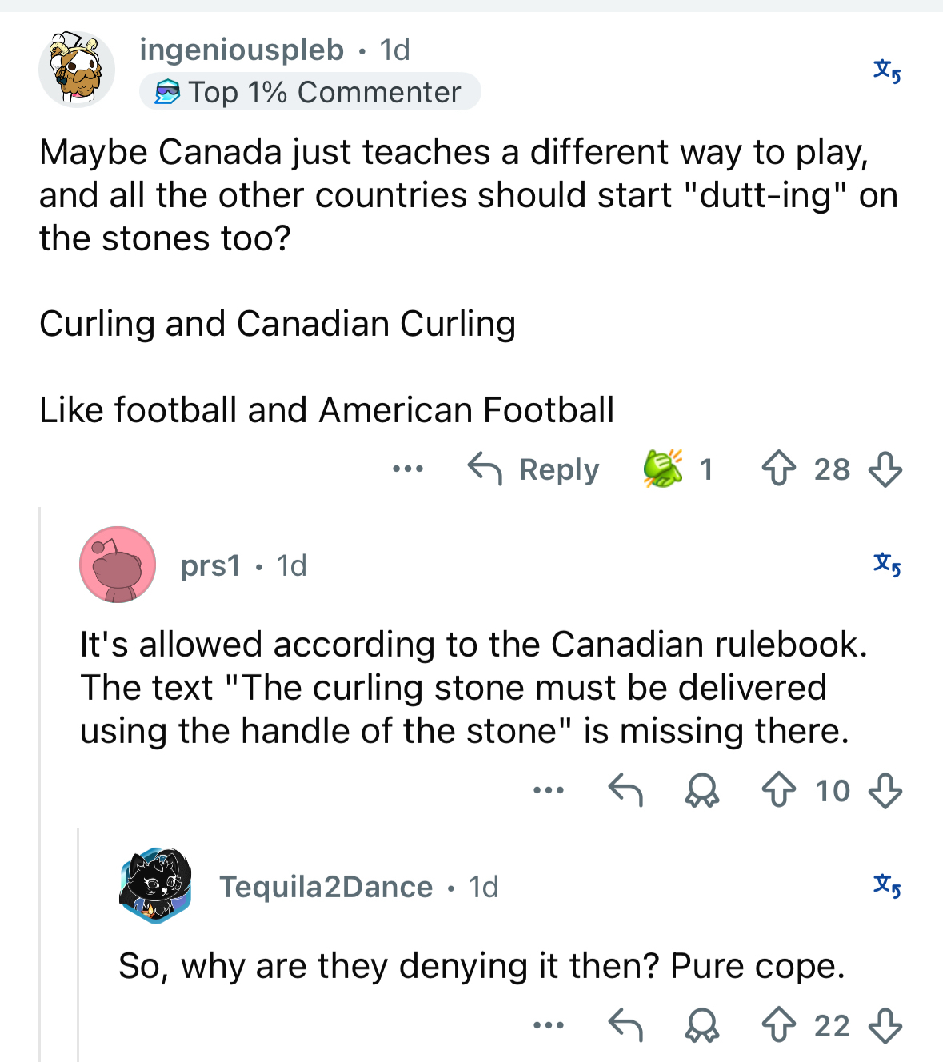Viewport: 943px width, 1062px height.
Task: Open the ingeniouspleb username link
Action: coord(242,50)
